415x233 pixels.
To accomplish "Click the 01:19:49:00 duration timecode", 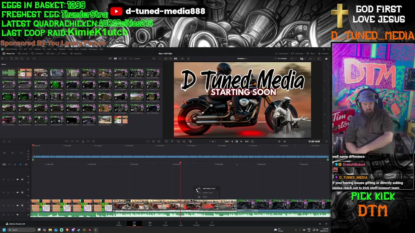I will (282, 59).
